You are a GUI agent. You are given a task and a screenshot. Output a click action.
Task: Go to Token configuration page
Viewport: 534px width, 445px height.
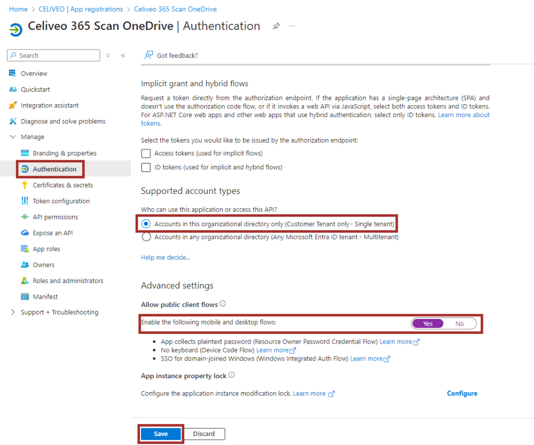(x=61, y=201)
